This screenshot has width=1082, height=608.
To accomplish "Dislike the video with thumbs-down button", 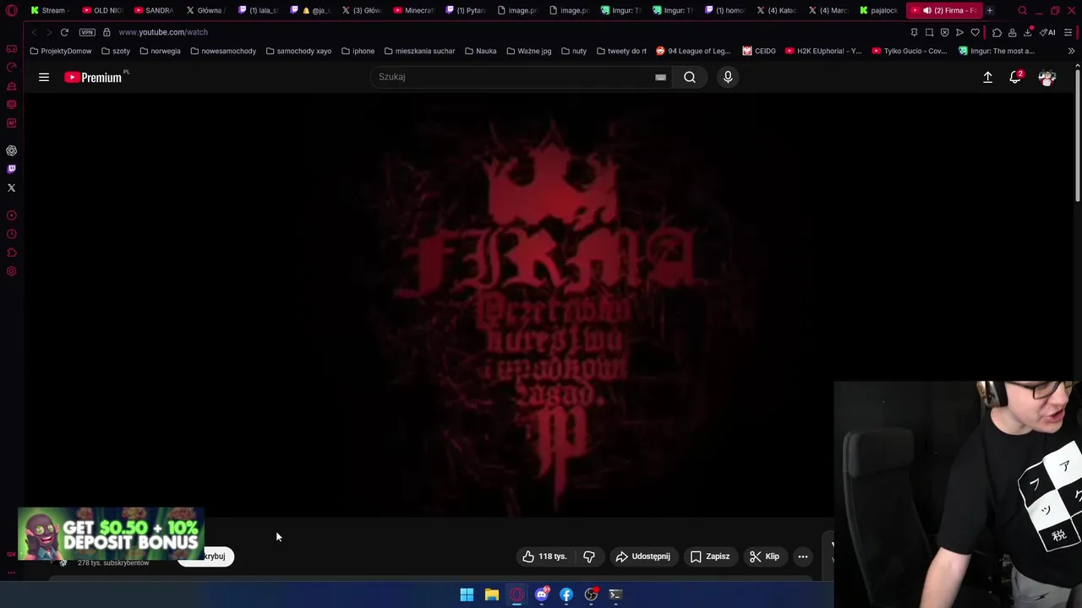I will point(589,556).
